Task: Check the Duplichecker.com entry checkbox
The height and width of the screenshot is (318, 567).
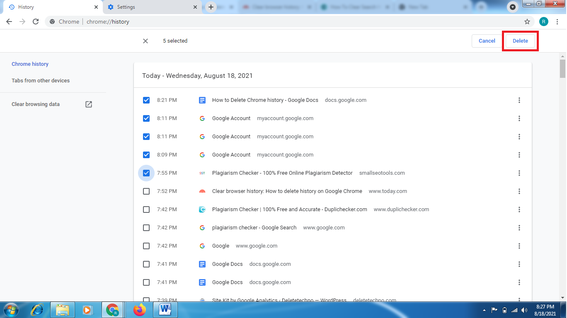Action: point(146,210)
